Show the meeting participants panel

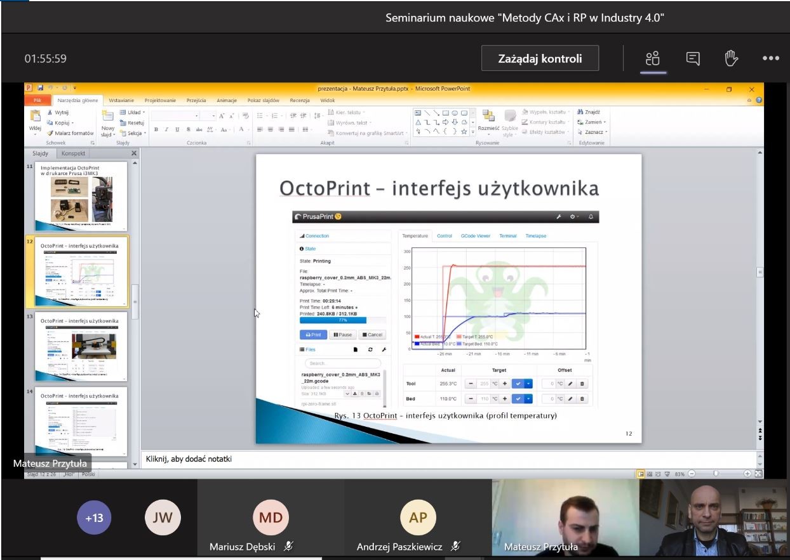pyautogui.click(x=653, y=59)
